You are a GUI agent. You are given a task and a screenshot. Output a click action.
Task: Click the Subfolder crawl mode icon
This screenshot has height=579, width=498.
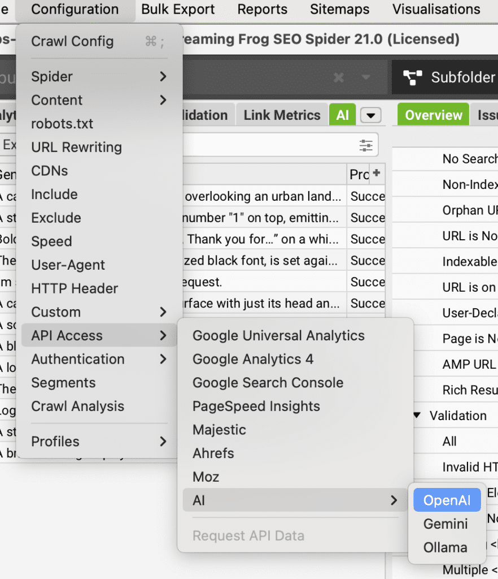[413, 77]
